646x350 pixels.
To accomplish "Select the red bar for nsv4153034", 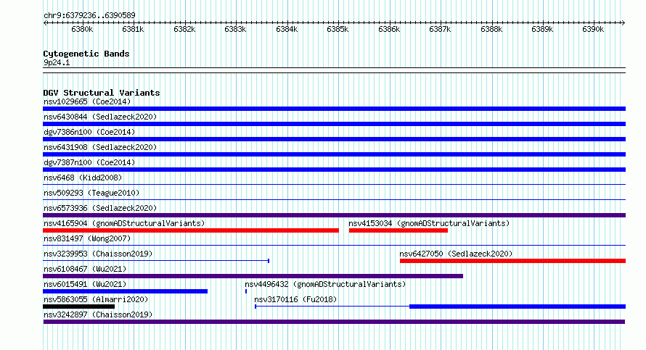I will (398, 230).
